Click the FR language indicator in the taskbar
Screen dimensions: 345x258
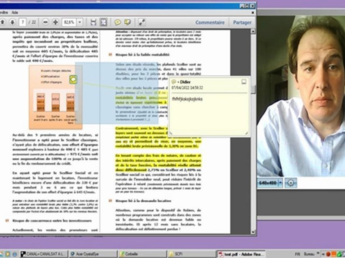pyautogui.click(x=297, y=254)
